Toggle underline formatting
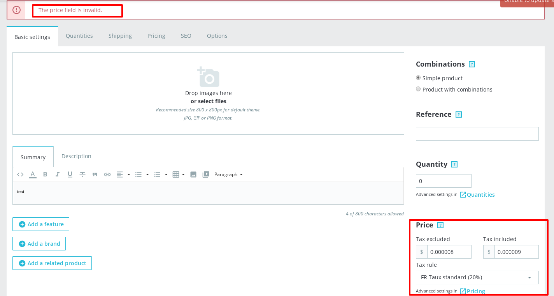 [70, 174]
